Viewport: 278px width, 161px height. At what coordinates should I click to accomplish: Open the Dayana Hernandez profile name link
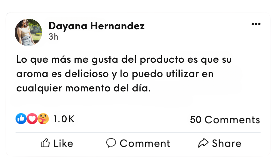point(96,26)
